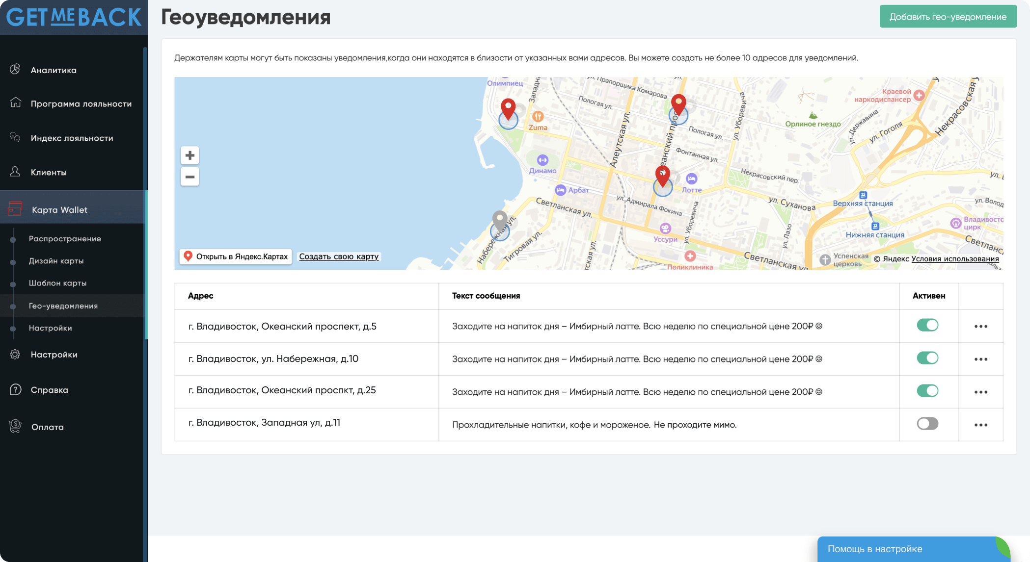
Task: Click the Оплата money bag icon
Action: click(x=15, y=426)
